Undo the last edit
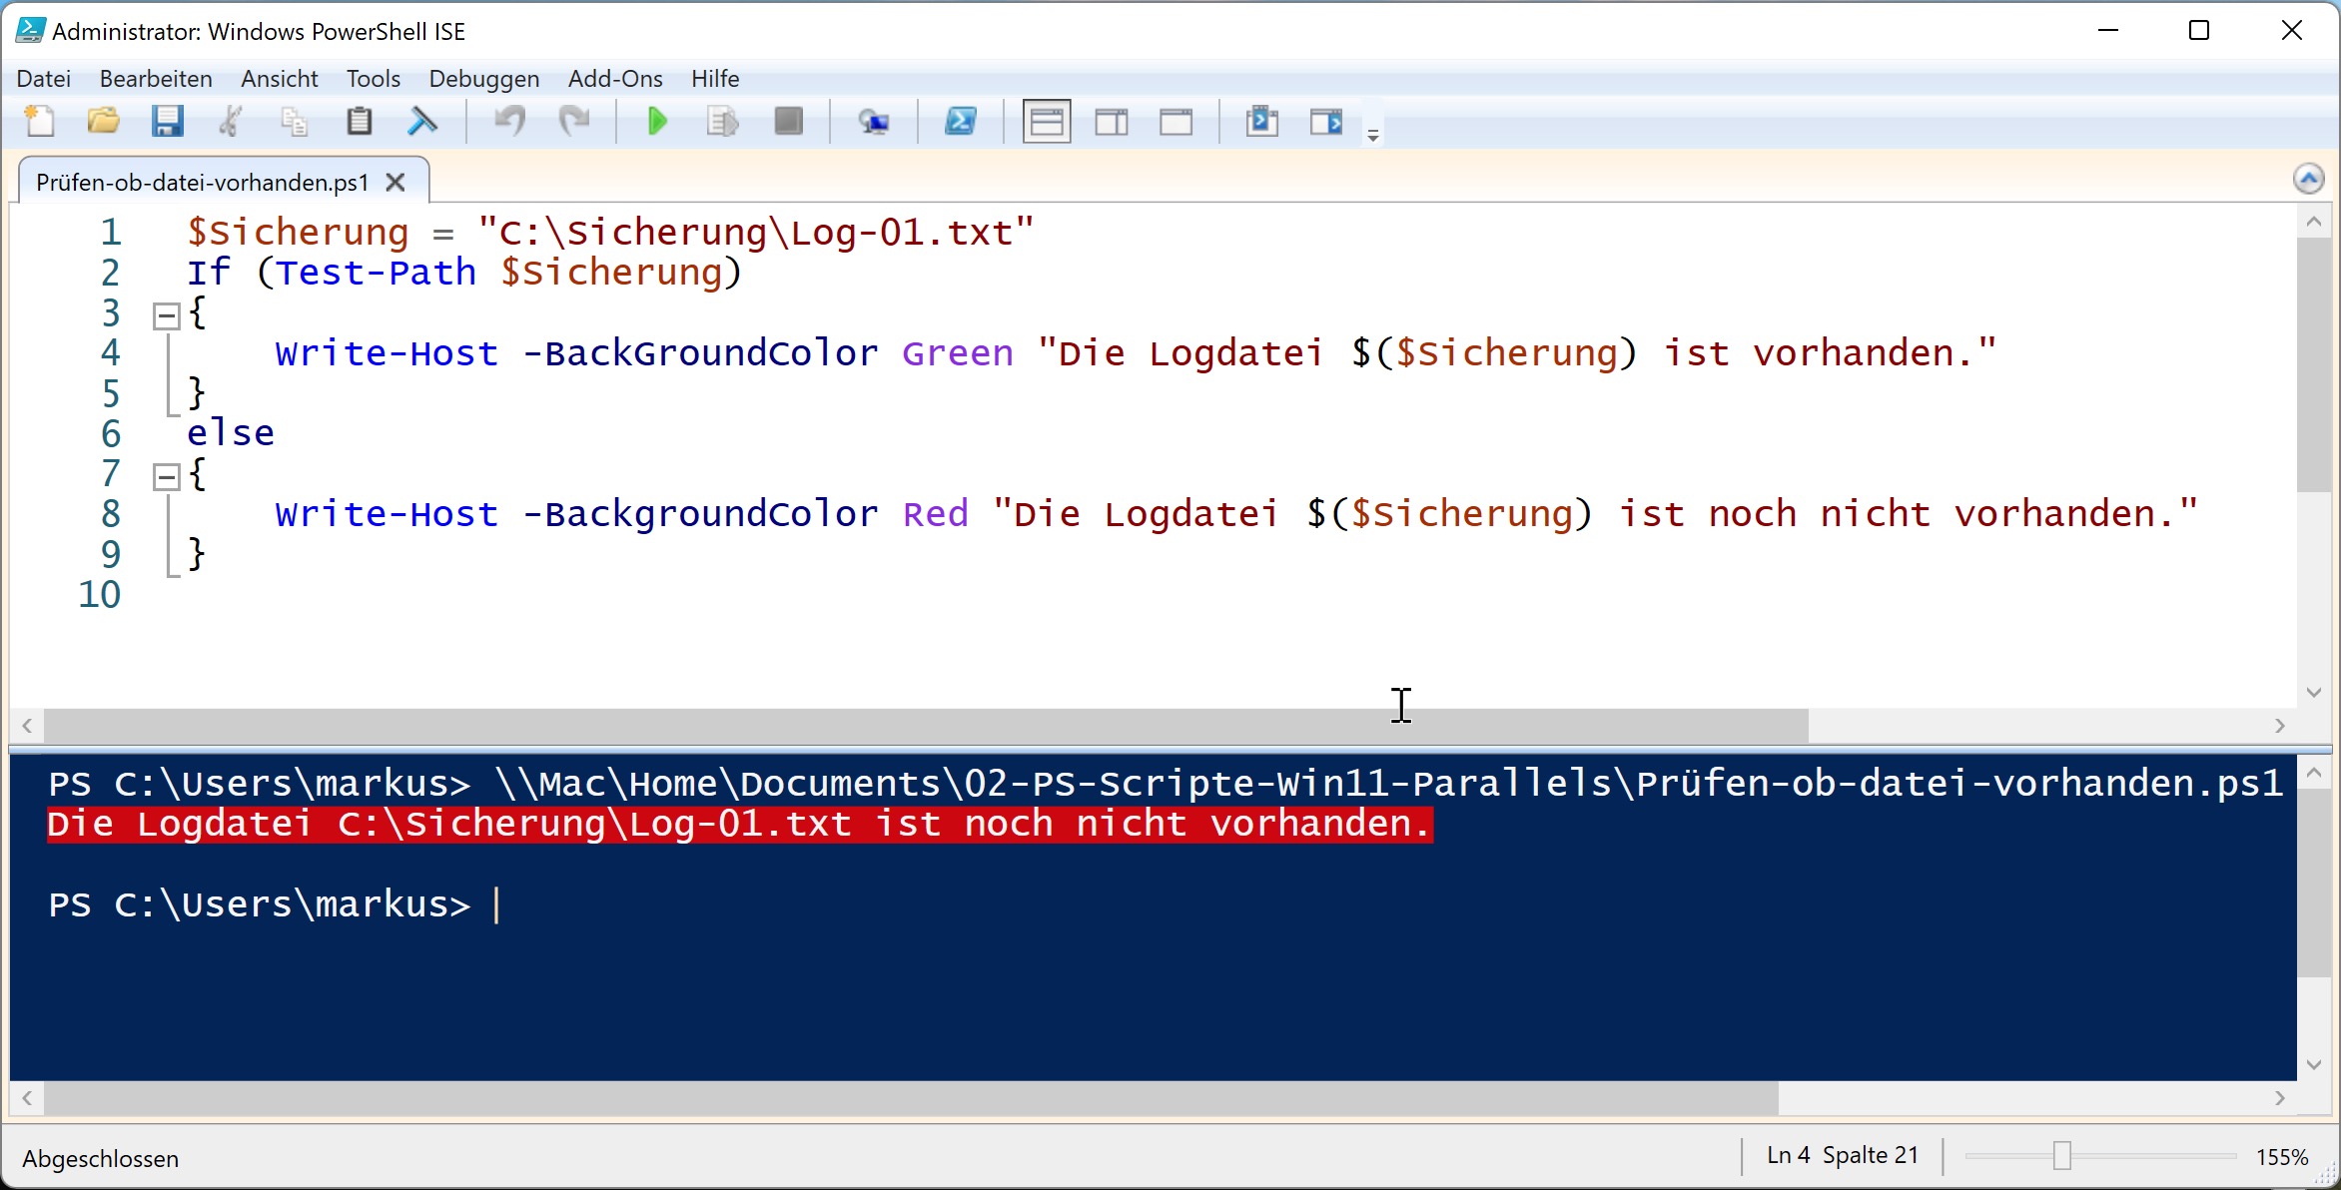2341x1190 pixels. click(x=509, y=122)
